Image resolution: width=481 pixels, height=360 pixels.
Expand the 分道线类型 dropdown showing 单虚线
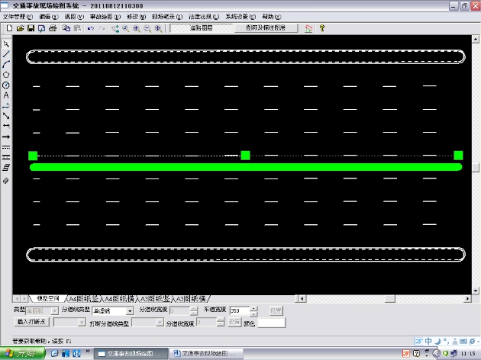click(x=130, y=311)
